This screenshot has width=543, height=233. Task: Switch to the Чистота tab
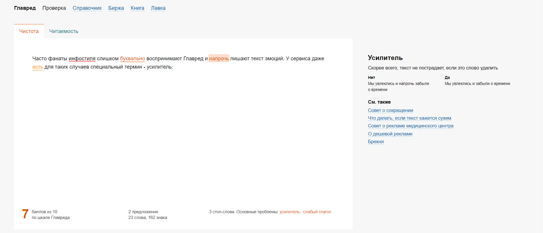(x=29, y=31)
